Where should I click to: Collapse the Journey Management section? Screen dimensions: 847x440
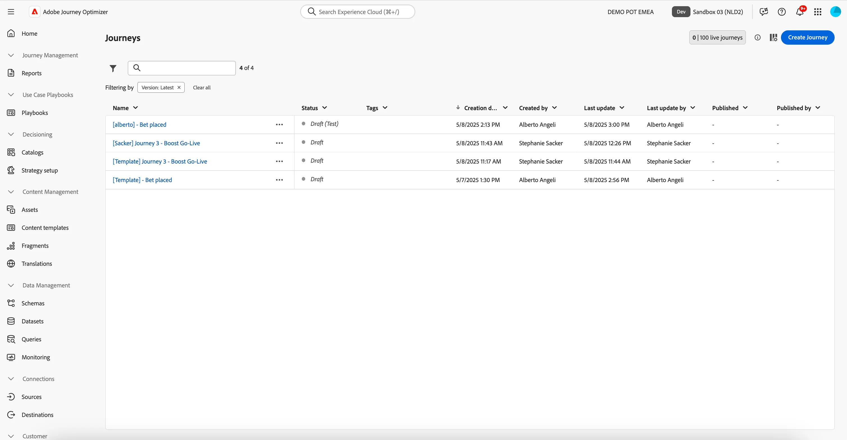[11, 55]
